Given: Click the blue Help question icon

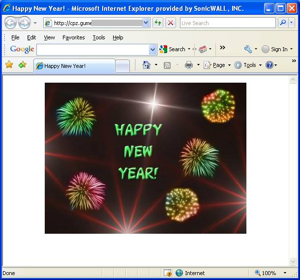Looking at the screenshot, I should click(270, 65).
